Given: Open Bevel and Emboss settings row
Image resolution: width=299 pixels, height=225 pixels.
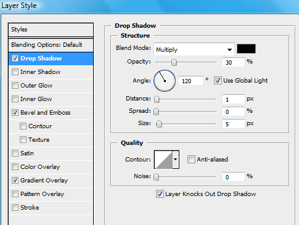Looking at the screenshot, I should [51, 113].
